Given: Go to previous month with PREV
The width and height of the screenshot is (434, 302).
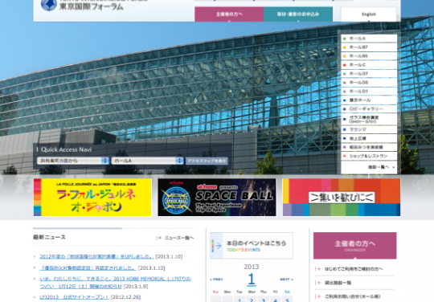Looking at the screenshot, I should 216,280.
